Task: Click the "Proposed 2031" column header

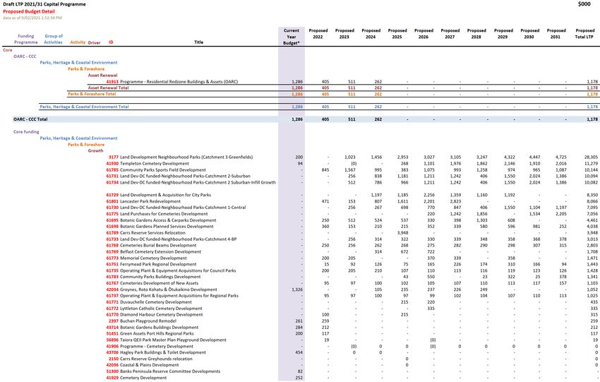Action: point(556,34)
